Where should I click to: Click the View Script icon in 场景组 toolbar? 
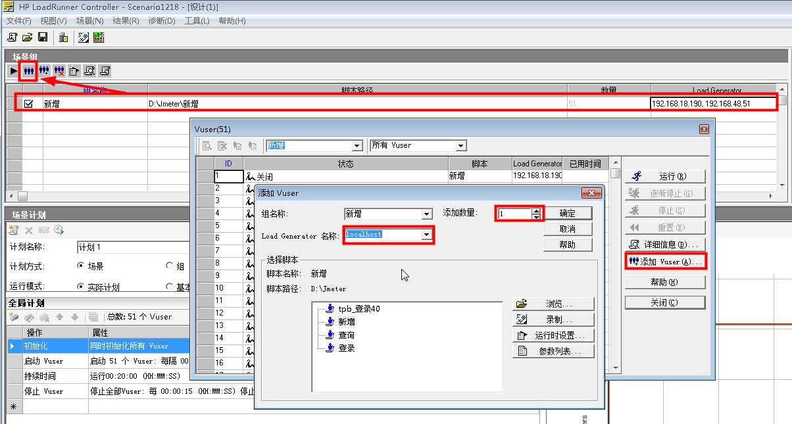click(x=105, y=70)
